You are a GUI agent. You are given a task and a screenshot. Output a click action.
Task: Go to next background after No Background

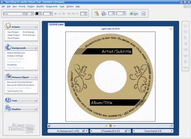coord(87,131)
